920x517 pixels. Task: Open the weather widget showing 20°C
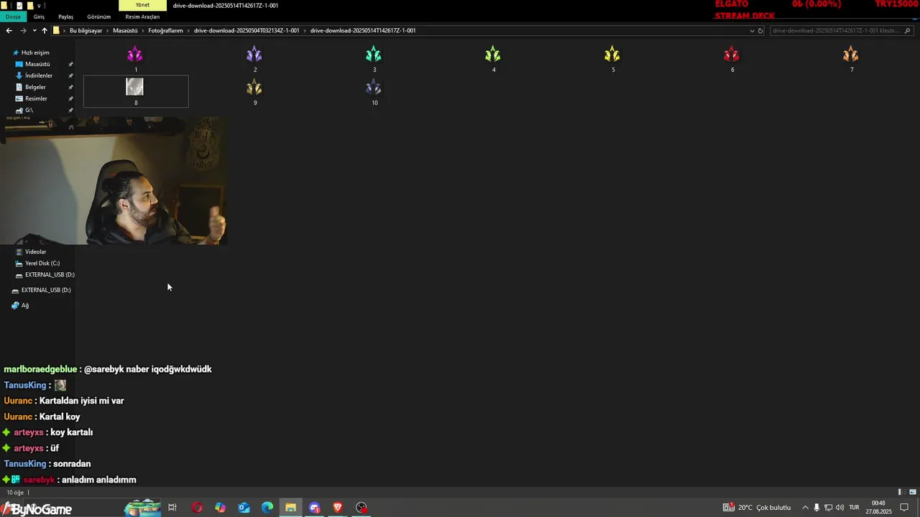(757, 508)
